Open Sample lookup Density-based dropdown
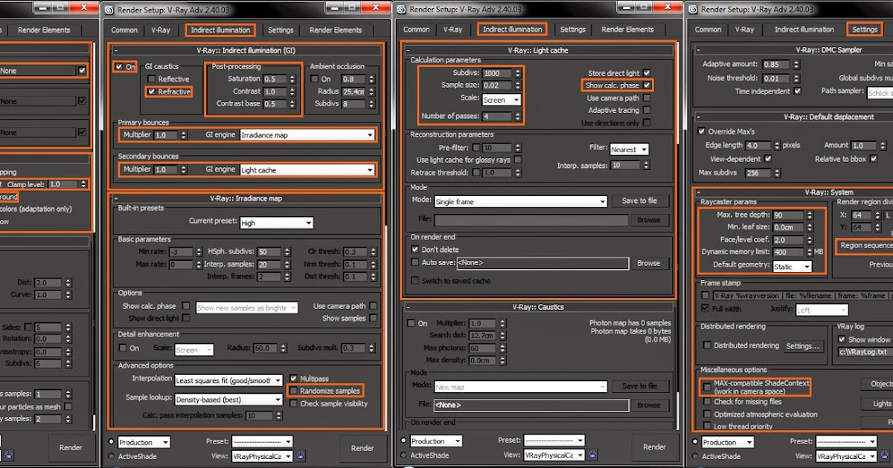The height and width of the screenshot is (468, 893). pyautogui.click(x=228, y=399)
